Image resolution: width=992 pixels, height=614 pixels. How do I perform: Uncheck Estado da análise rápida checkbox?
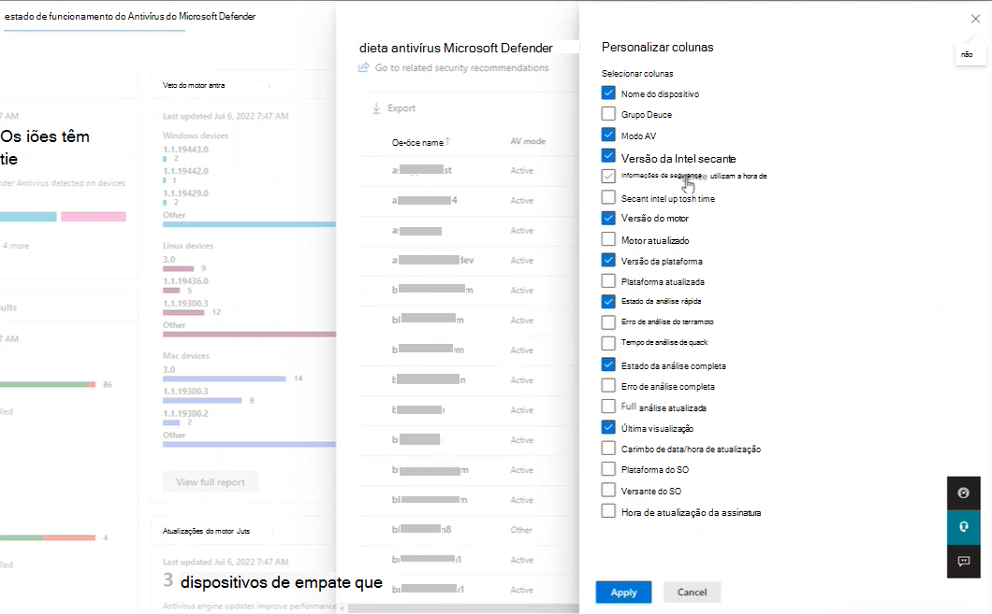608,301
